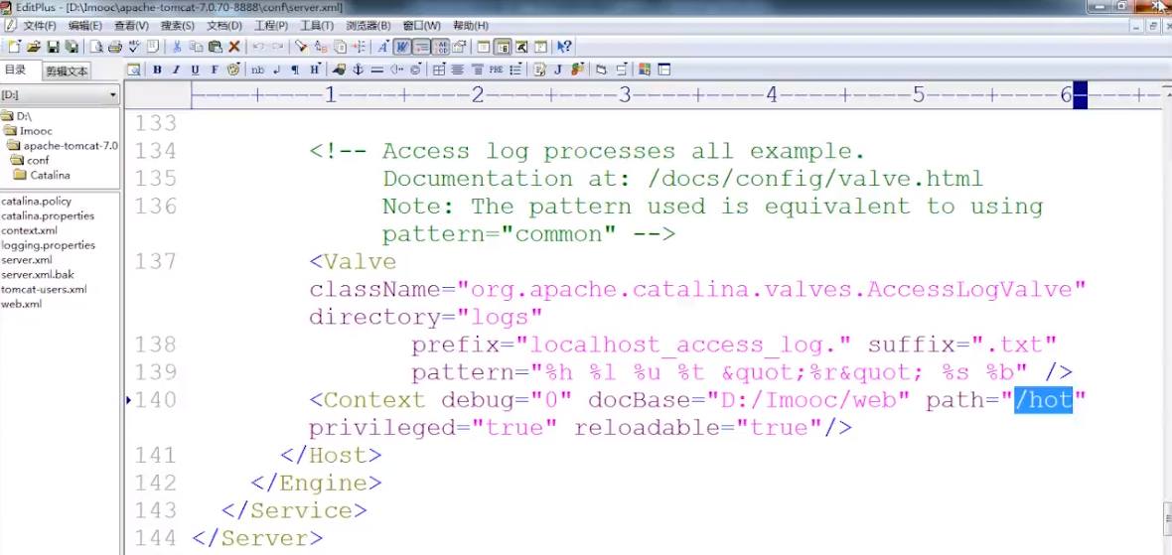Screen dimensions: 1172x555
Task: Save all open documents
Action: tap(72, 47)
